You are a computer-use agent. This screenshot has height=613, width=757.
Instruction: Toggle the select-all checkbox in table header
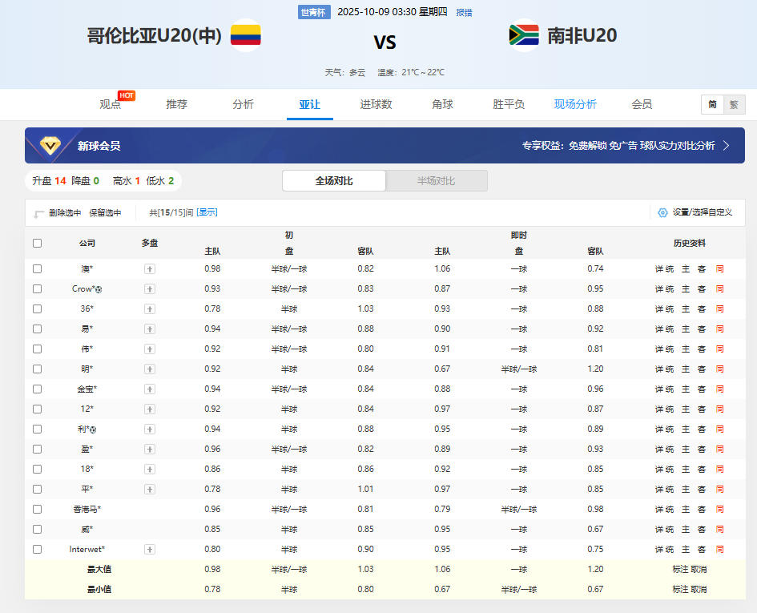37,243
